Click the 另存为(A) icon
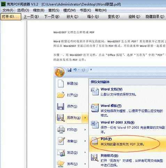 pos(61,118)
